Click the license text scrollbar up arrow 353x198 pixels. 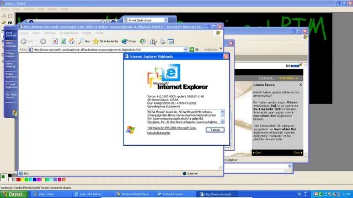coord(222,112)
